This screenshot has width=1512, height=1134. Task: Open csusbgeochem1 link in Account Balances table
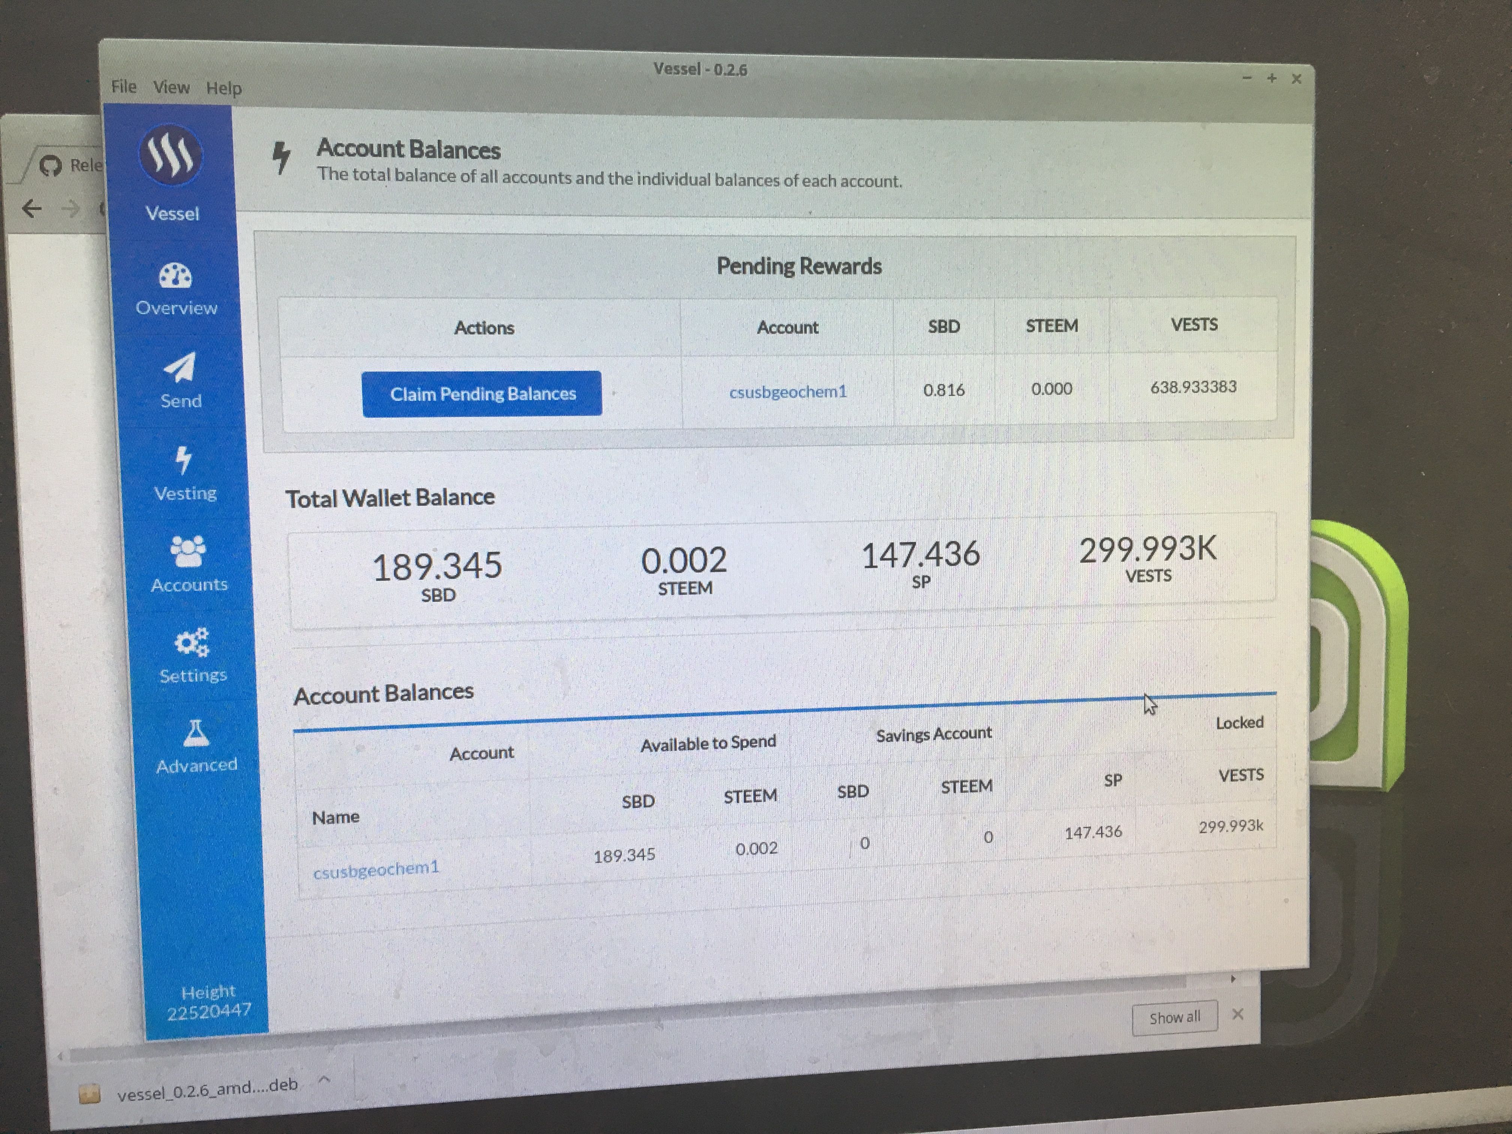(376, 870)
